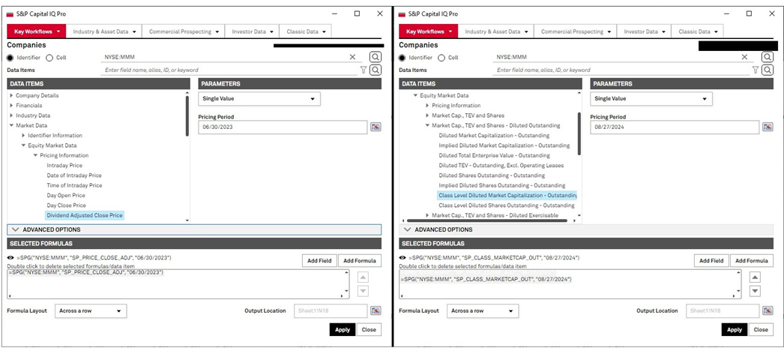Image resolution: width=784 pixels, height=354 pixels.
Task: Expand Market Cap., TEV and Shares node
Action: point(427,115)
